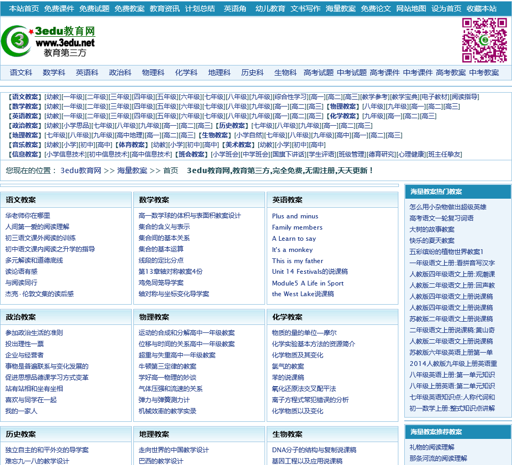This screenshot has width=512, height=465.
Task: Open [国旗下讲话] link
Action: coord(289,154)
